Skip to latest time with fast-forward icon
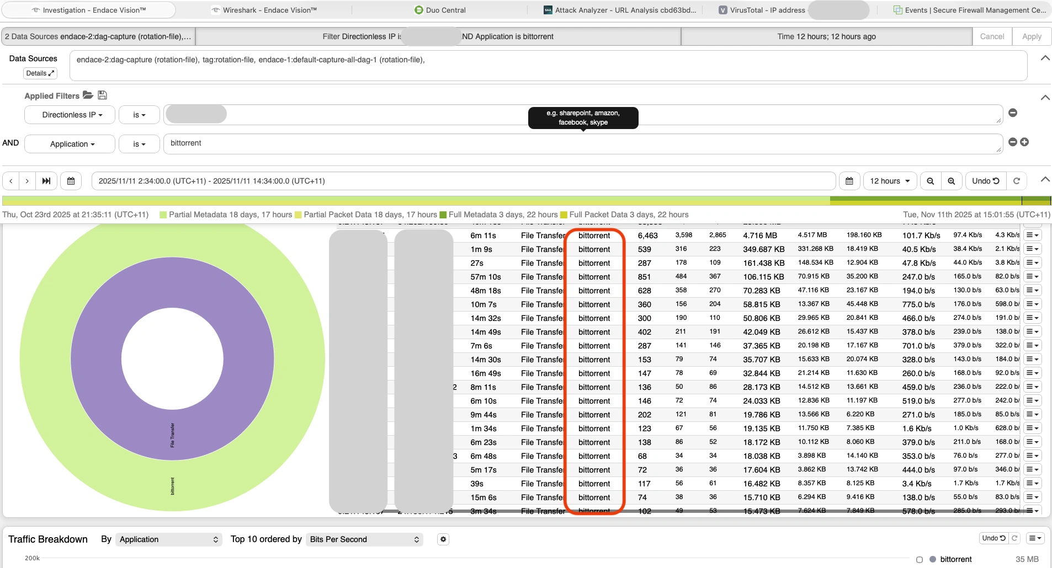This screenshot has width=1052, height=568. click(46, 181)
